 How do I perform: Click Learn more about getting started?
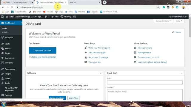152,62
